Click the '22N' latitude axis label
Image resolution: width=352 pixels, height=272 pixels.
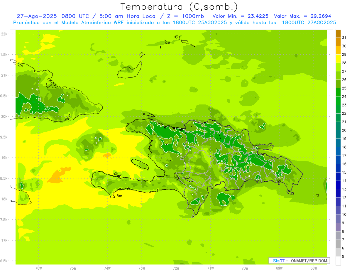[x=4, y=34]
